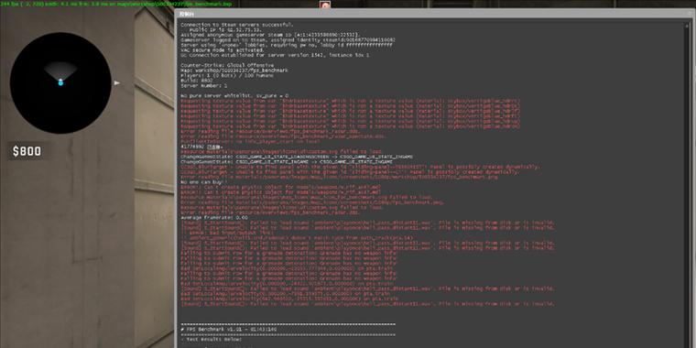Select 'ChangeGameUIState ... INGAME -> ... INGAME' line

(287, 162)
